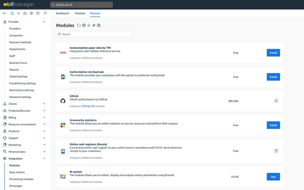
Task: Buy the BI system module
Action: (273, 177)
